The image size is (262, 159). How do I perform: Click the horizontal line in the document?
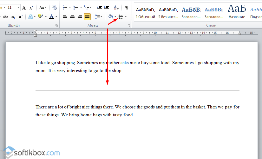point(137,90)
